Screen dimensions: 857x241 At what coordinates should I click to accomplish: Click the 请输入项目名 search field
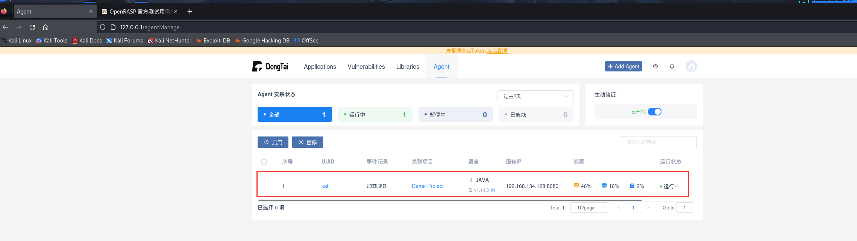click(x=658, y=142)
